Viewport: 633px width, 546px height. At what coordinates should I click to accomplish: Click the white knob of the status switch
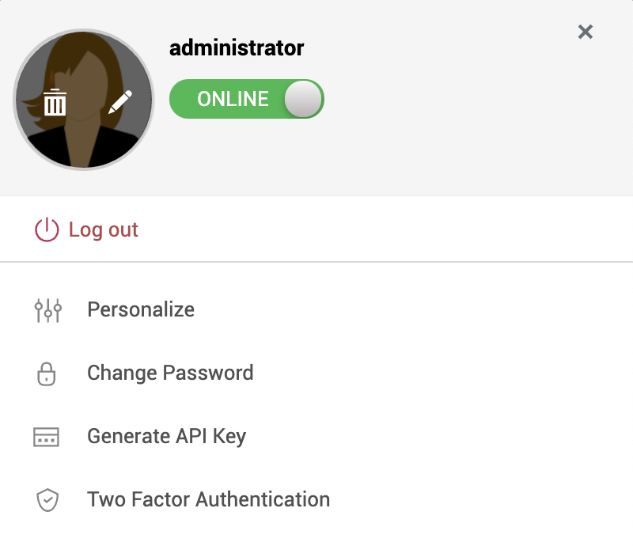click(303, 99)
